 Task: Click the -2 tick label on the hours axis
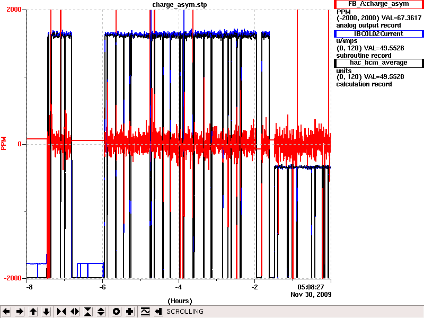255,287
